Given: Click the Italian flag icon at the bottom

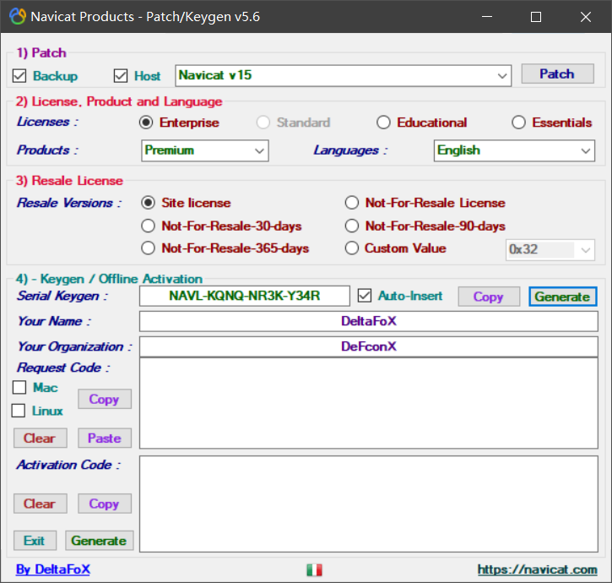Looking at the screenshot, I should [x=314, y=570].
